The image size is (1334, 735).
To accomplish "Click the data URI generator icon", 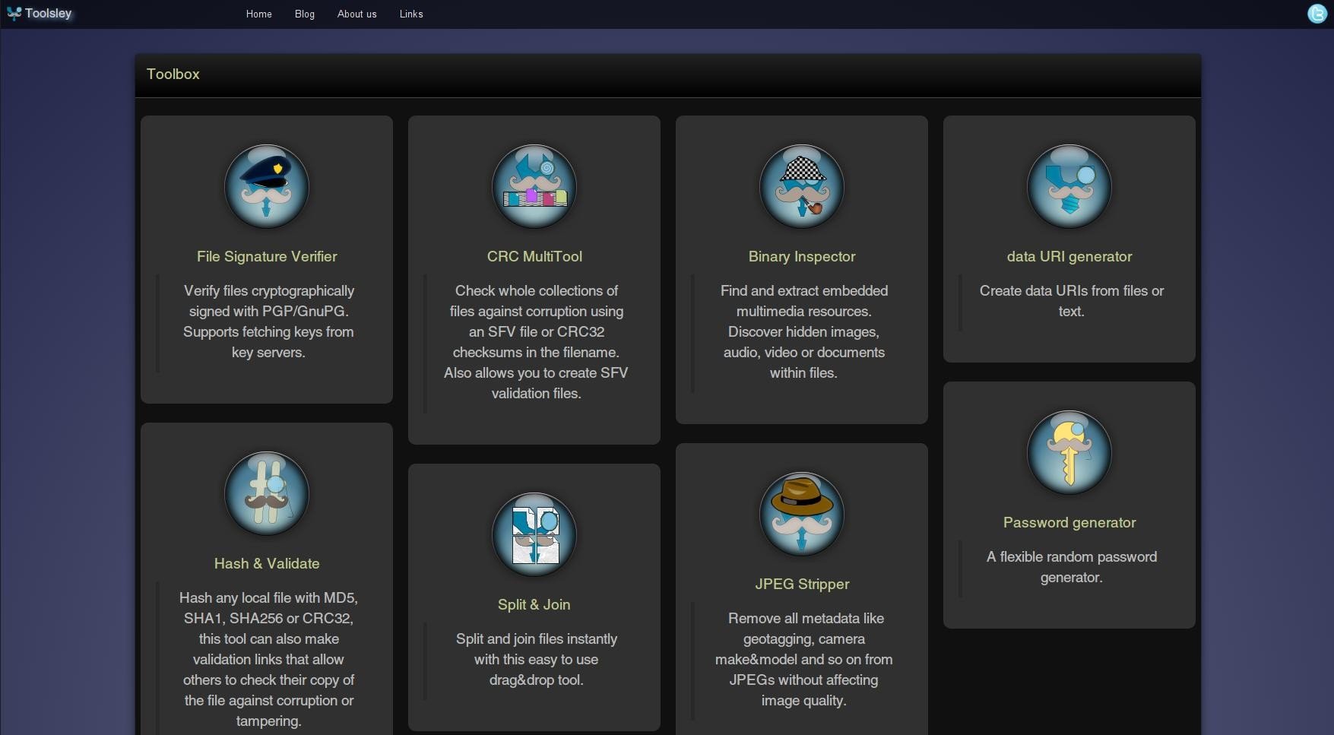I will [1069, 186].
